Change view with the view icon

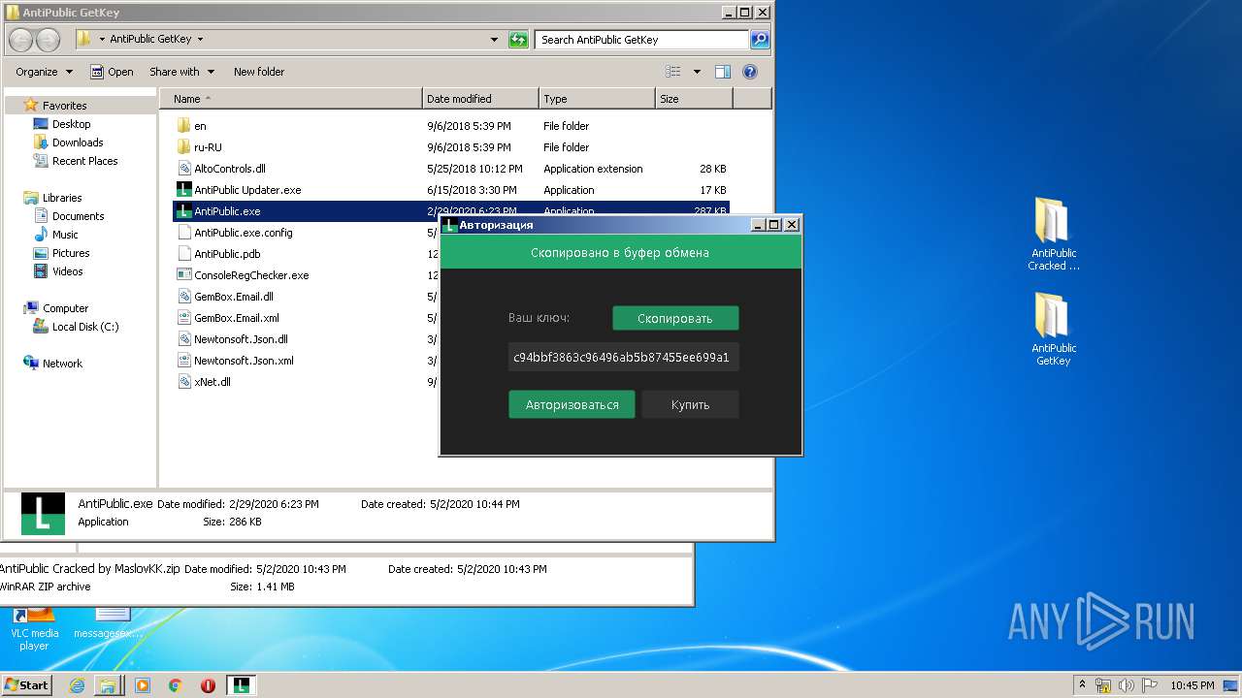coord(673,72)
